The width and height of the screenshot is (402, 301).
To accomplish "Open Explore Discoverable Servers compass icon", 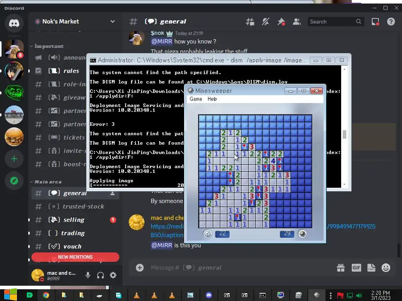I will click(14, 181).
